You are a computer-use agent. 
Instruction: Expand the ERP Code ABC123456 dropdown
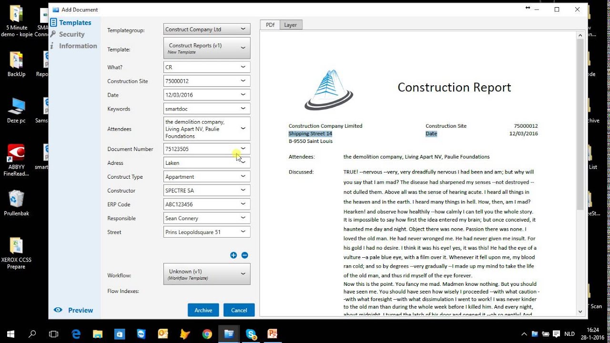pyautogui.click(x=243, y=204)
